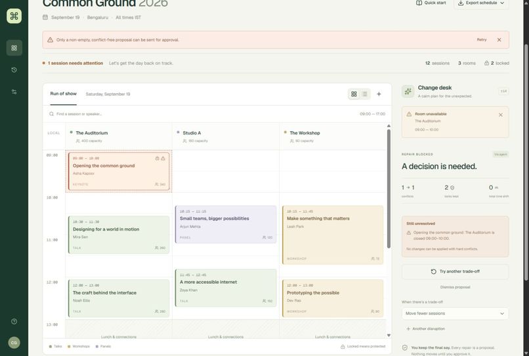Open the dashboard grid icon in sidebar
The height and width of the screenshot is (356, 529).
[14, 48]
